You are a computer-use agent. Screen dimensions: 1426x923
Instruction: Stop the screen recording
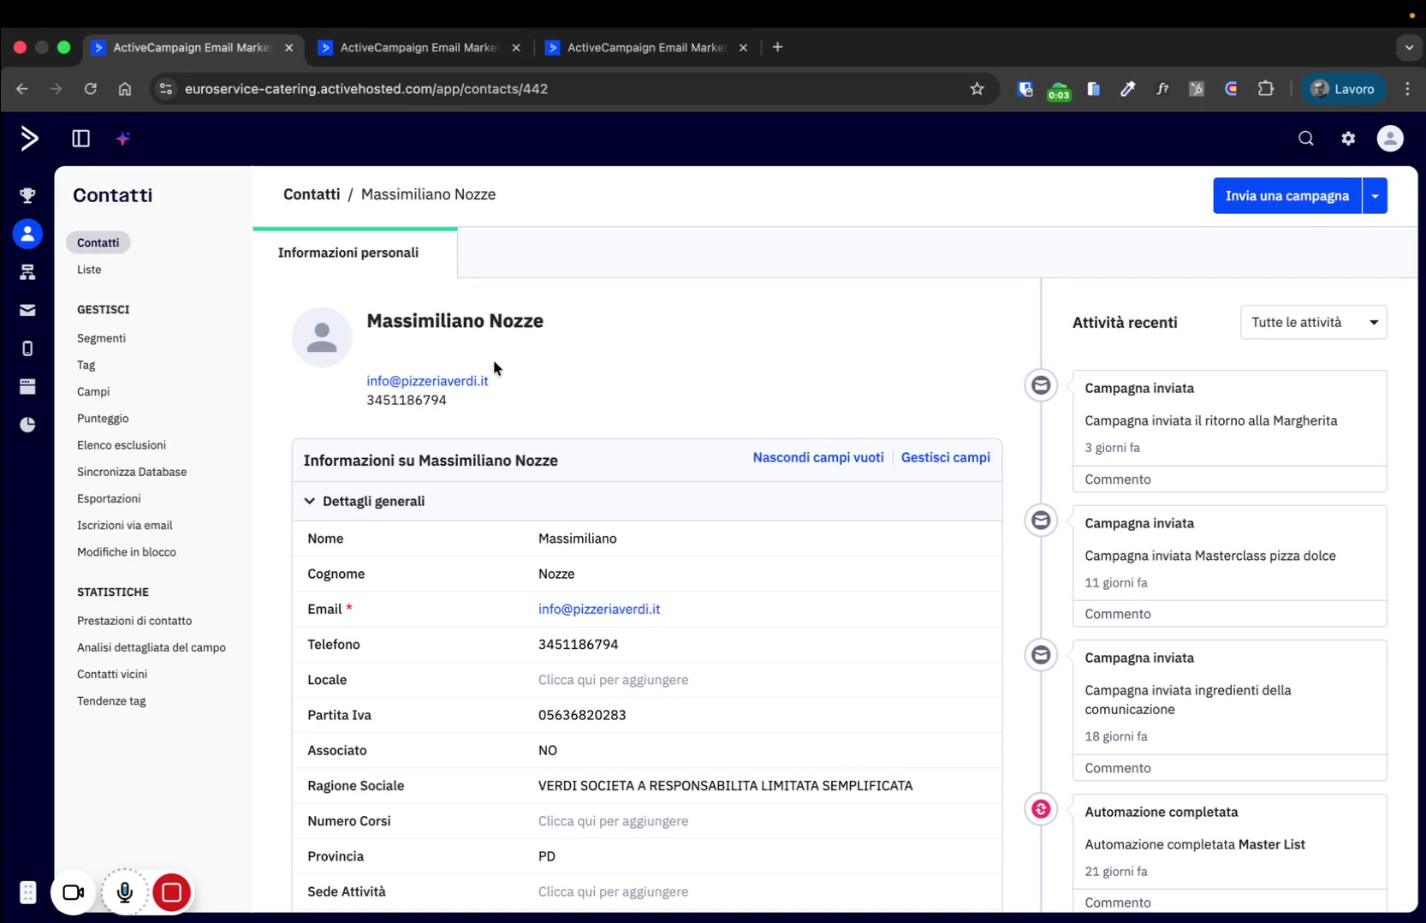pos(171,892)
